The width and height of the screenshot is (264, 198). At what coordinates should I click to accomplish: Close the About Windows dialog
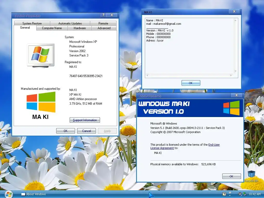[x=236, y=95]
